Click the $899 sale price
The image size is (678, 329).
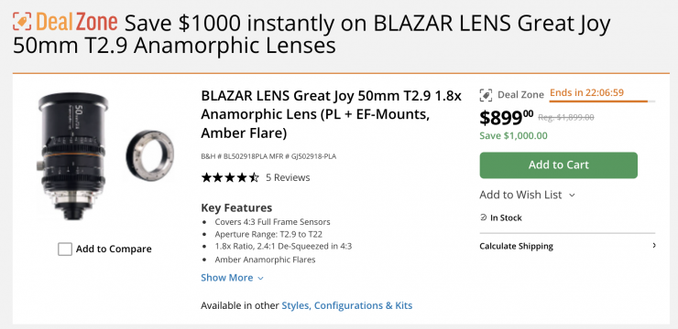(507, 117)
